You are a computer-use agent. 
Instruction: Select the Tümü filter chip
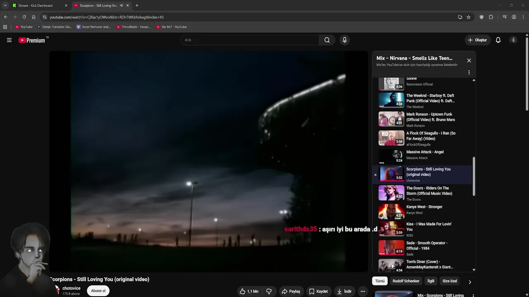[380, 281]
